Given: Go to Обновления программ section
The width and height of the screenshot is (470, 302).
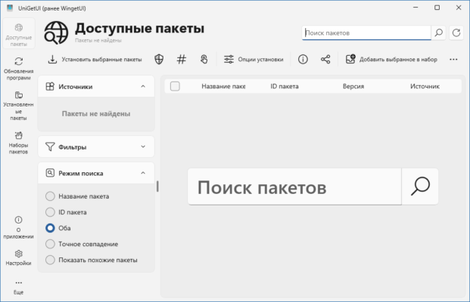Looking at the screenshot, I should point(19,69).
